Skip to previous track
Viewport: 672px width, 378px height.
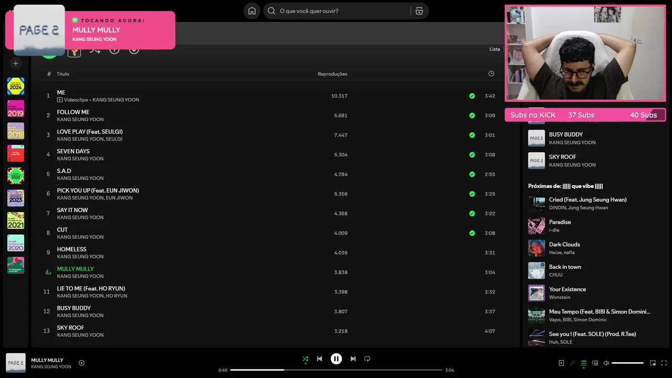click(319, 359)
